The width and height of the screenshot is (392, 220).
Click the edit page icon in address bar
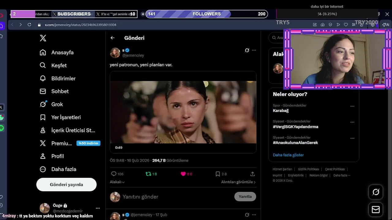coord(315,25)
